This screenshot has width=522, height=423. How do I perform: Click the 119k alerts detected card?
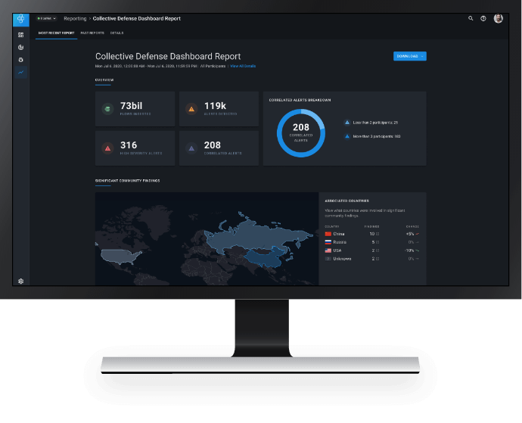pyautogui.click(x=219, y=109)
